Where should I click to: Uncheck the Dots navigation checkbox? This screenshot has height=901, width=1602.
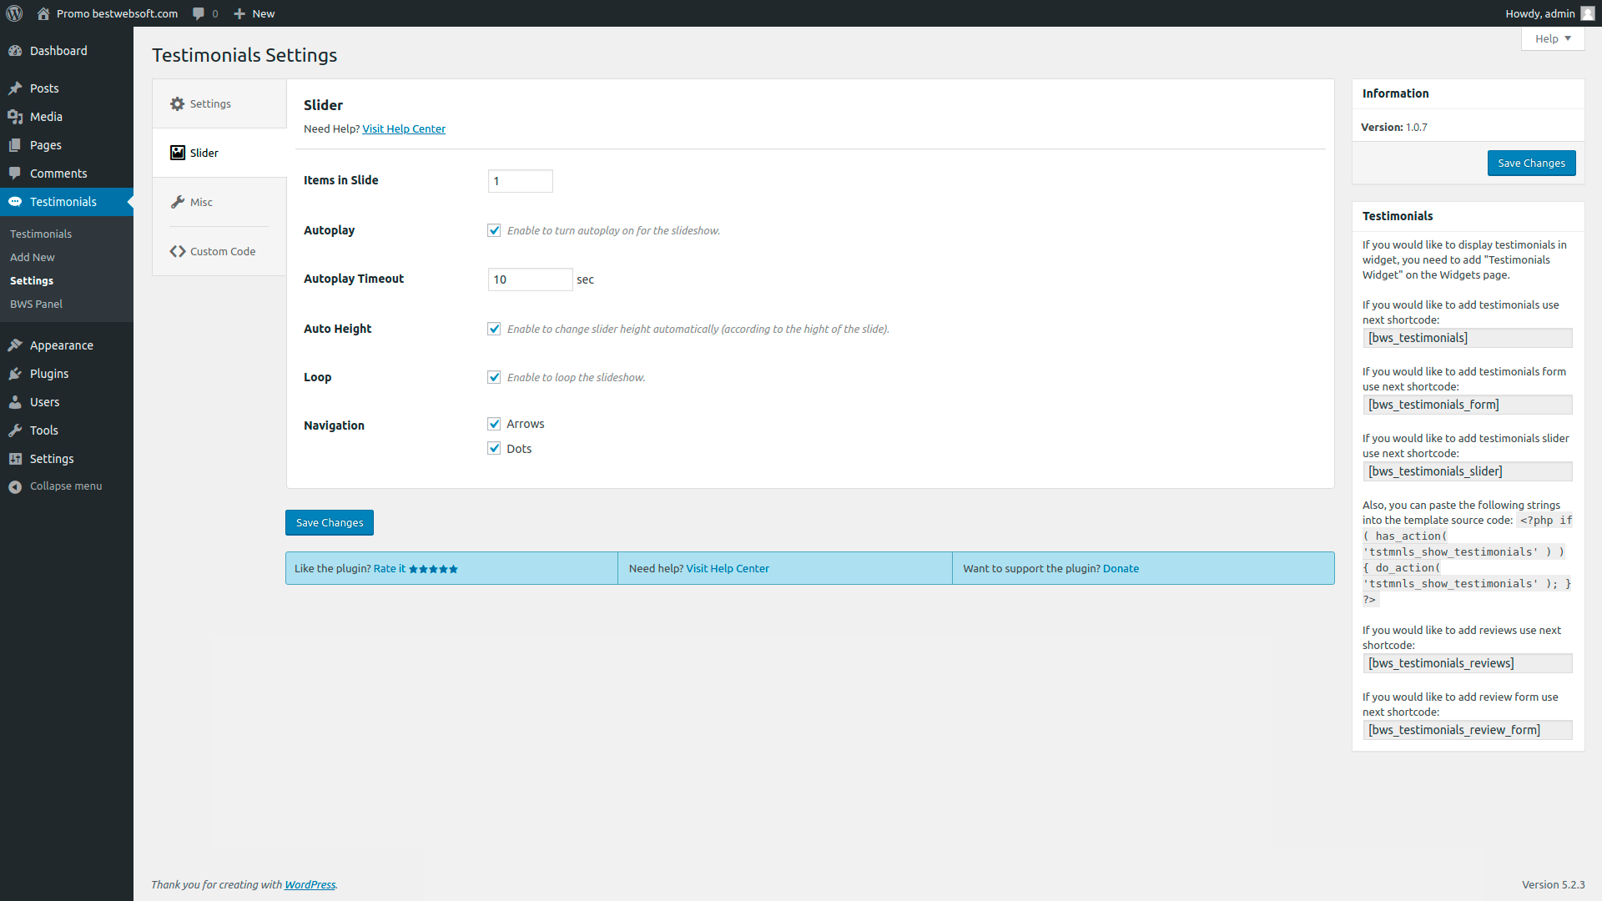(494, 448)
